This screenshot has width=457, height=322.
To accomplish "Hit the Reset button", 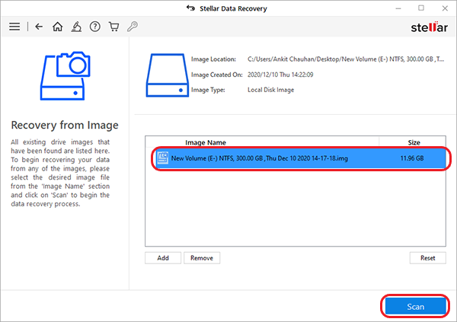I will (427, 258).
